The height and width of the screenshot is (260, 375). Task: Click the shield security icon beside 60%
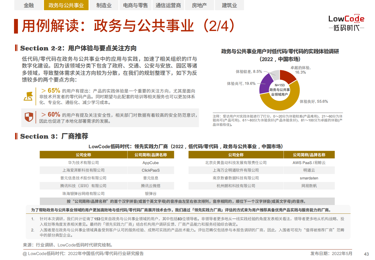pos(29,117)
